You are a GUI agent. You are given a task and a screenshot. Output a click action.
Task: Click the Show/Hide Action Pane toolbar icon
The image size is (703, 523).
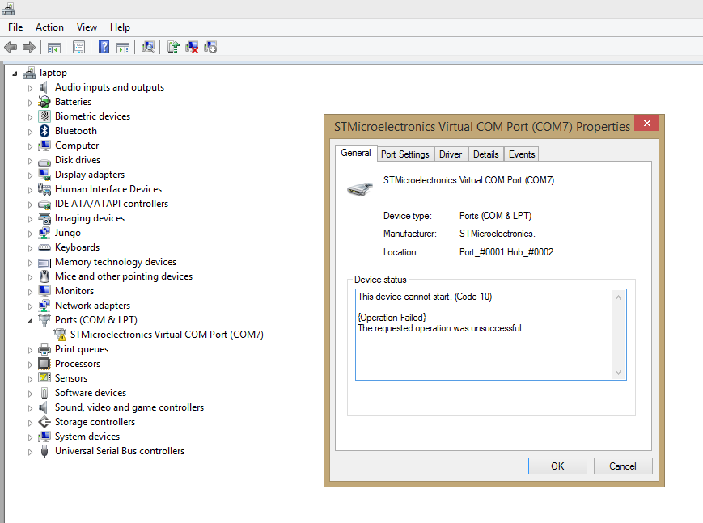click(x=123, y=47)
